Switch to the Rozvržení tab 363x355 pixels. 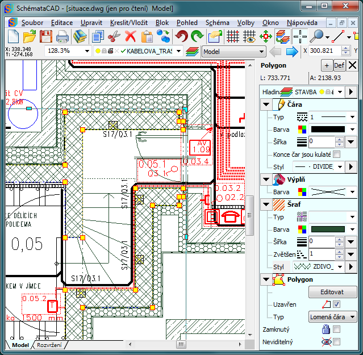click(x=48, y=345)
